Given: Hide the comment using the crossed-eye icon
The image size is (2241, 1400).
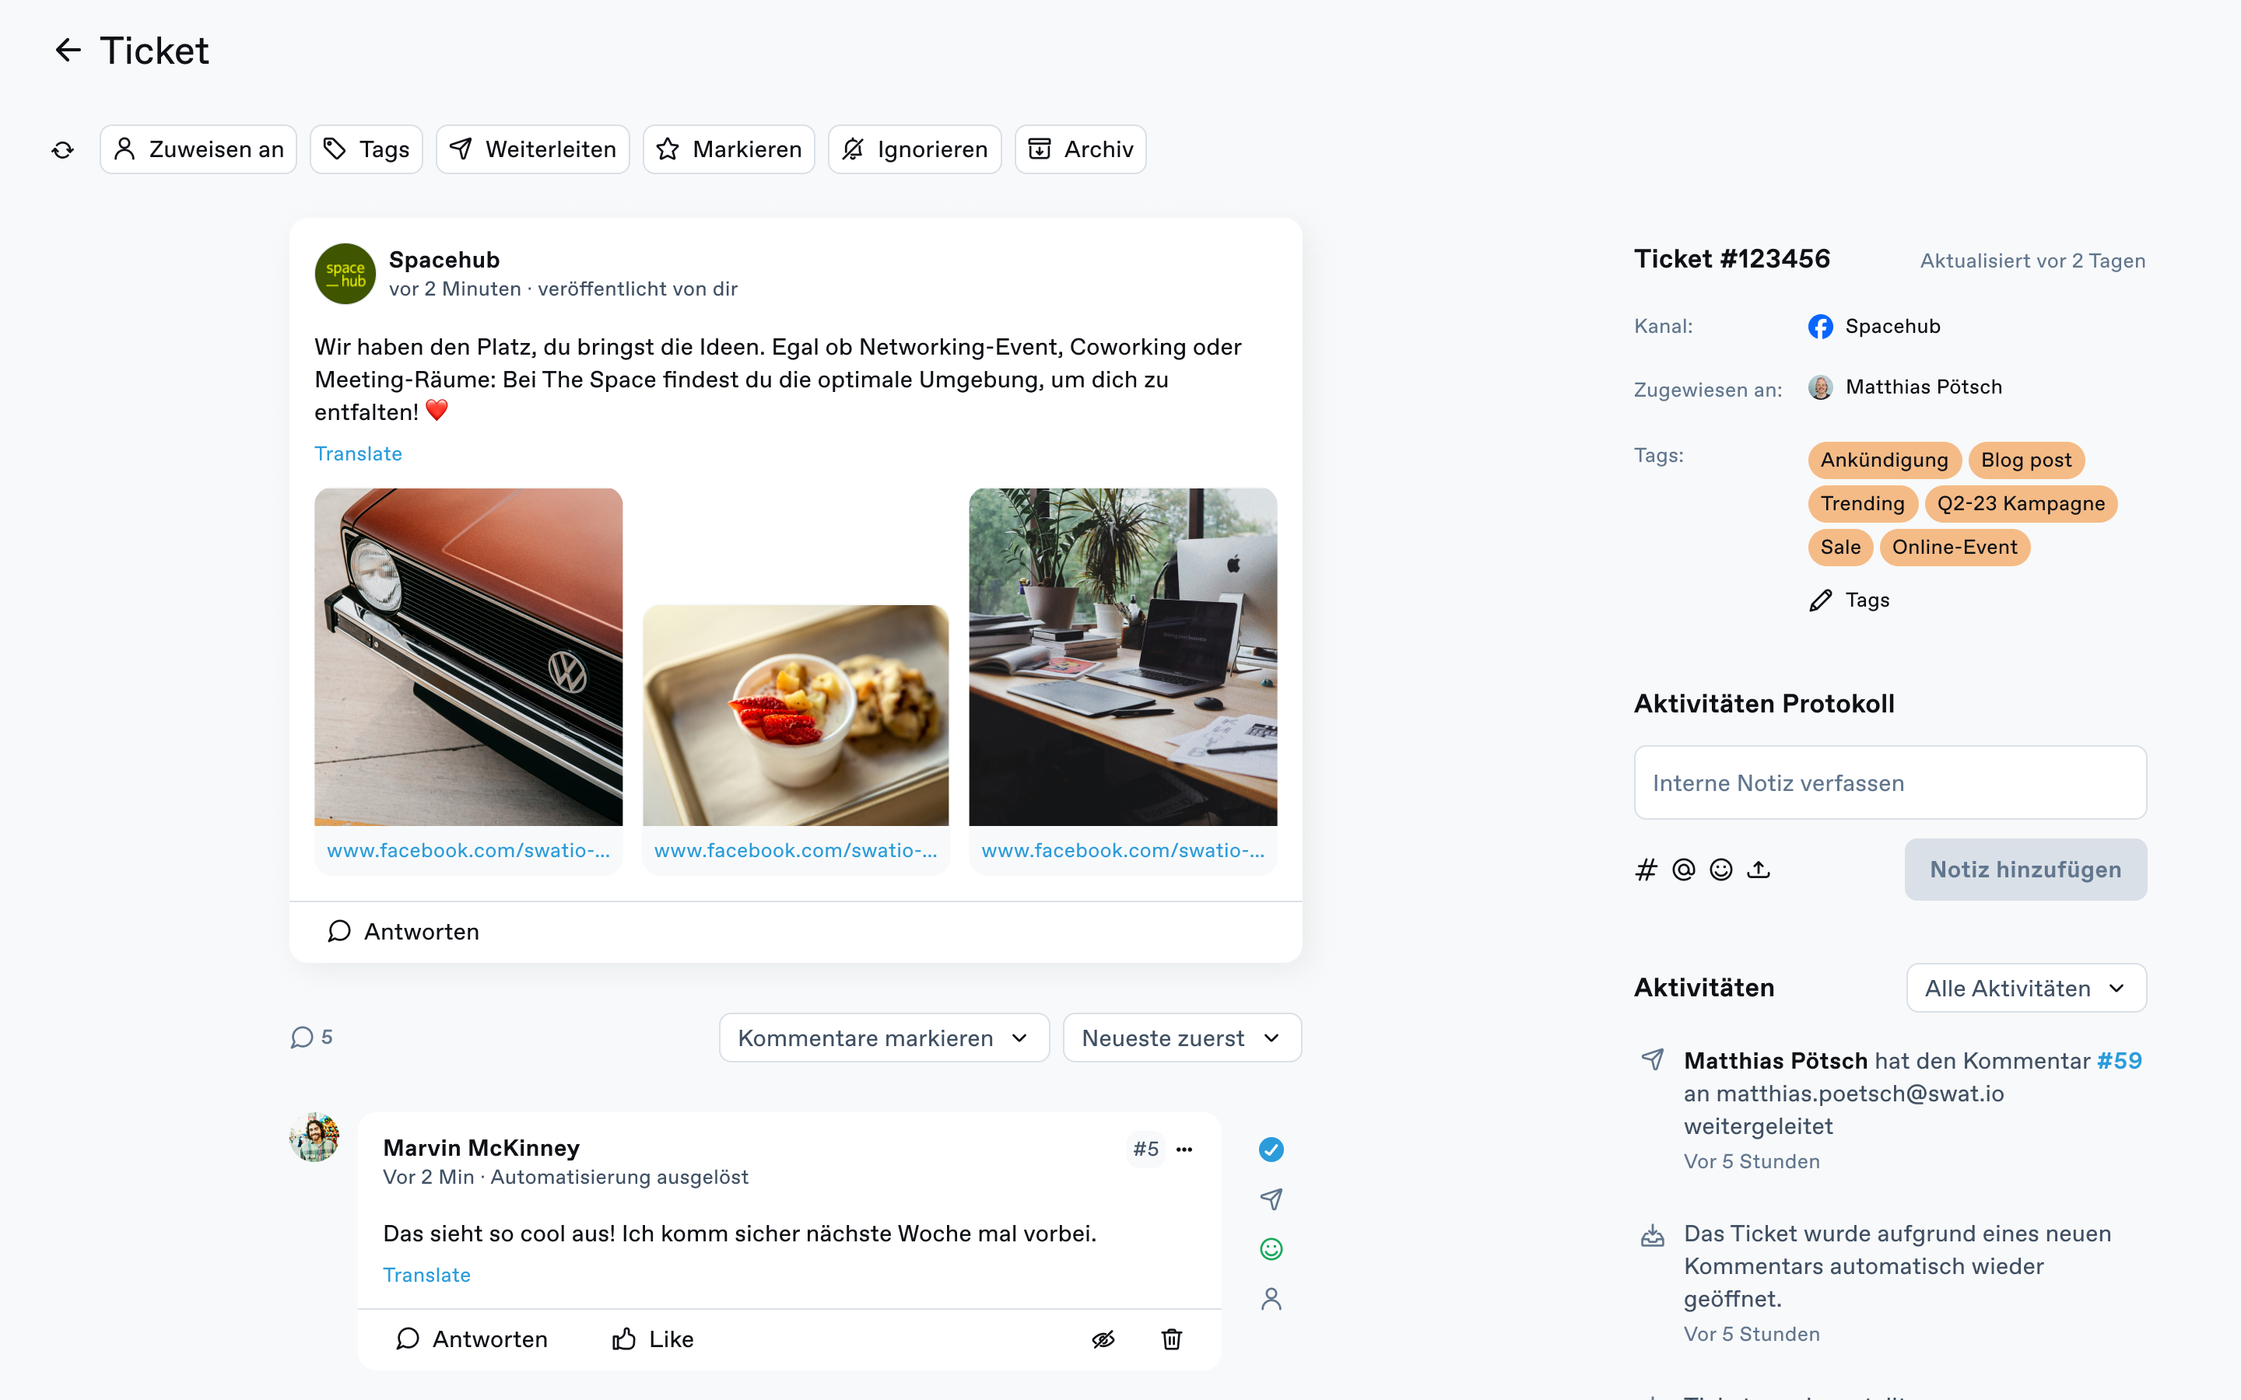Looking at the screenshot, I should click(1103, 1339).
